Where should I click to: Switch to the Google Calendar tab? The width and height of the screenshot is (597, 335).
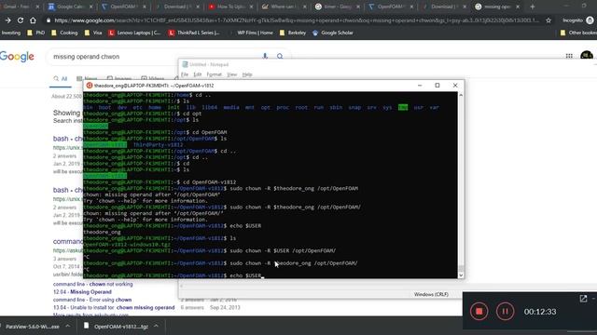coord(70,7)
